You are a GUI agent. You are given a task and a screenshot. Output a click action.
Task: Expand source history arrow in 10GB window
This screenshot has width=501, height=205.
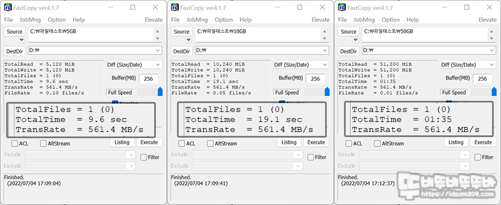[189, 40]
